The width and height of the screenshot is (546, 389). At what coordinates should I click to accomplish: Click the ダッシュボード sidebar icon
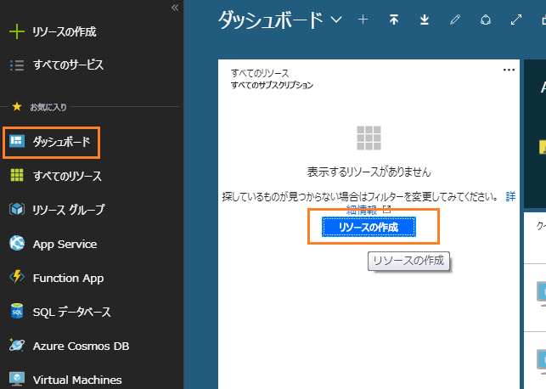click(17, 141)
